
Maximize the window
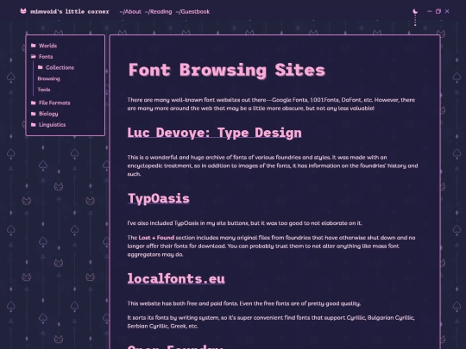point(438,11)
